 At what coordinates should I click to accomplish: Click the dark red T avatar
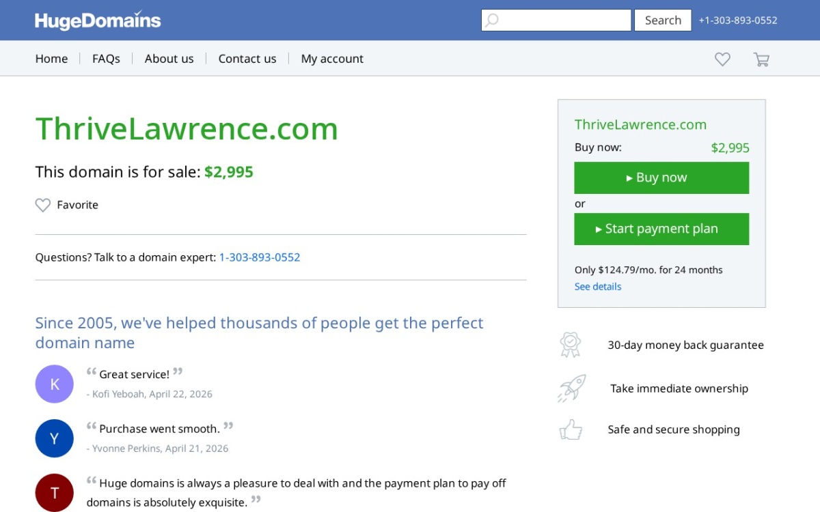(x=55, y=493)
